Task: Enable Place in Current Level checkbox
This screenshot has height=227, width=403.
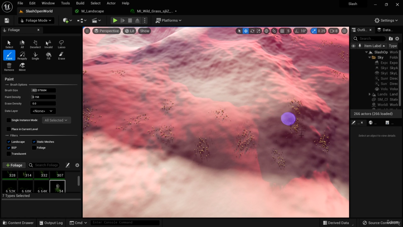Action: 9,129
